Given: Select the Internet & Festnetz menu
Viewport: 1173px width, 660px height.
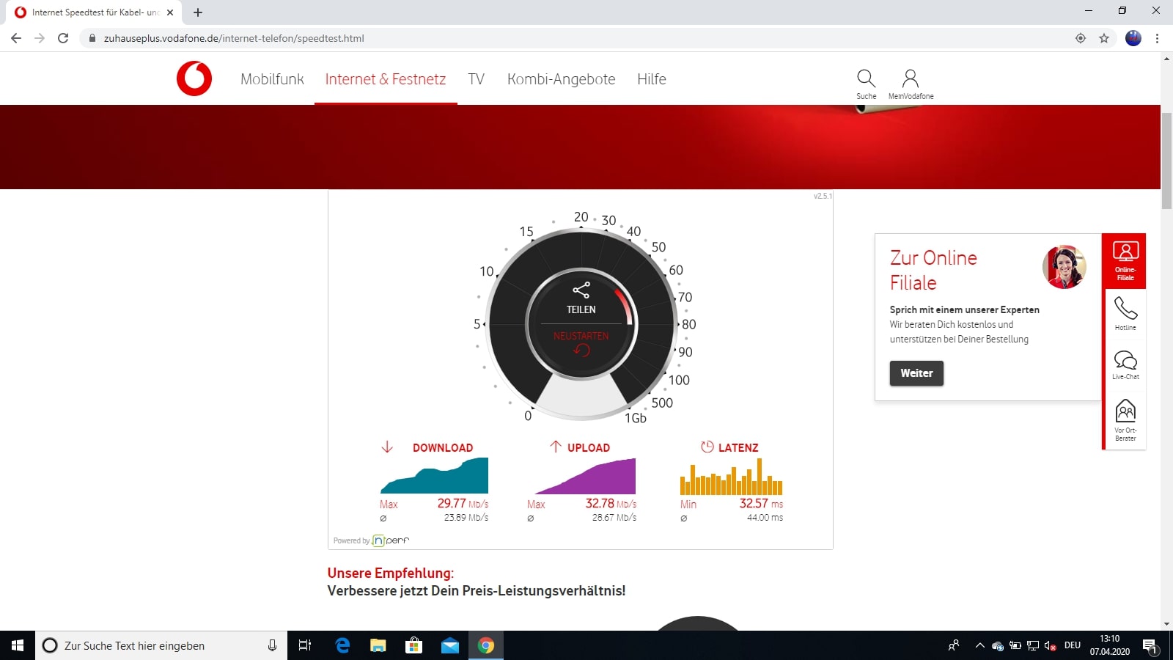Looking at the screenshot, I should [386, 79].
